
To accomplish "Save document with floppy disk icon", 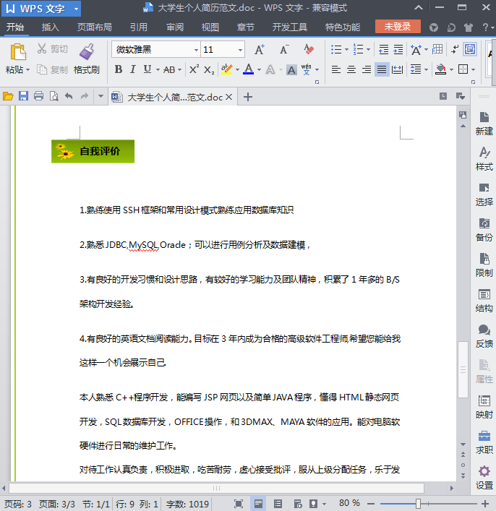I will [x=23, y=96].
